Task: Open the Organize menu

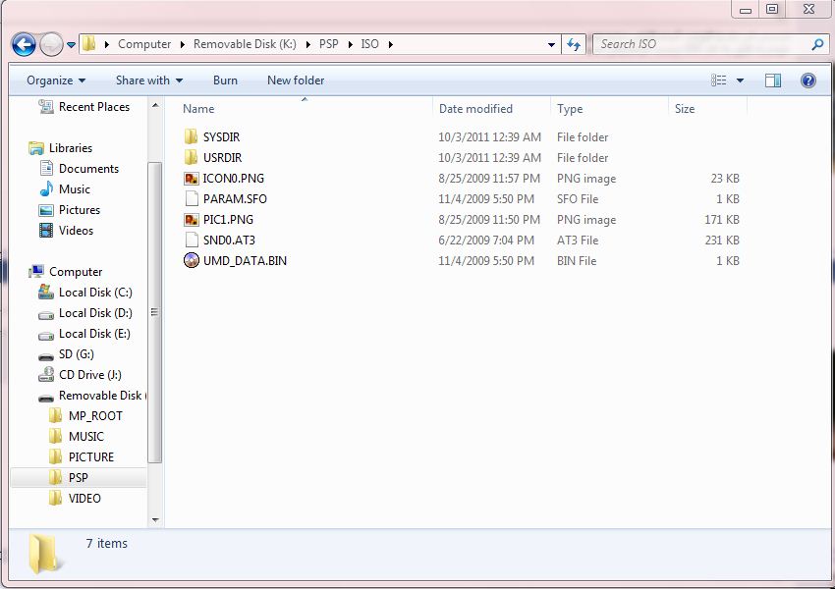Action: point(56,80)
